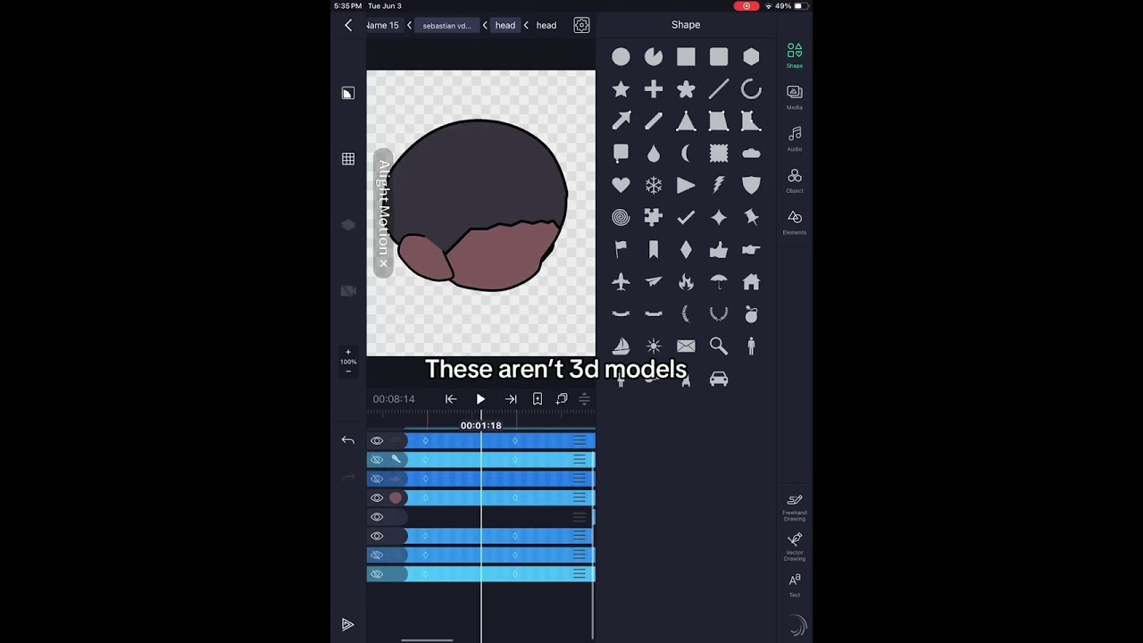Select the airplane shape
The image size is (1143, 643).
pyautogui.click(x=621, y=282)
